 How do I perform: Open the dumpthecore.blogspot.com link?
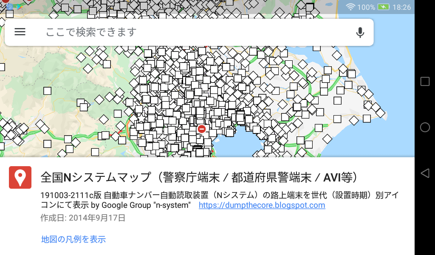tap(262, 205)
